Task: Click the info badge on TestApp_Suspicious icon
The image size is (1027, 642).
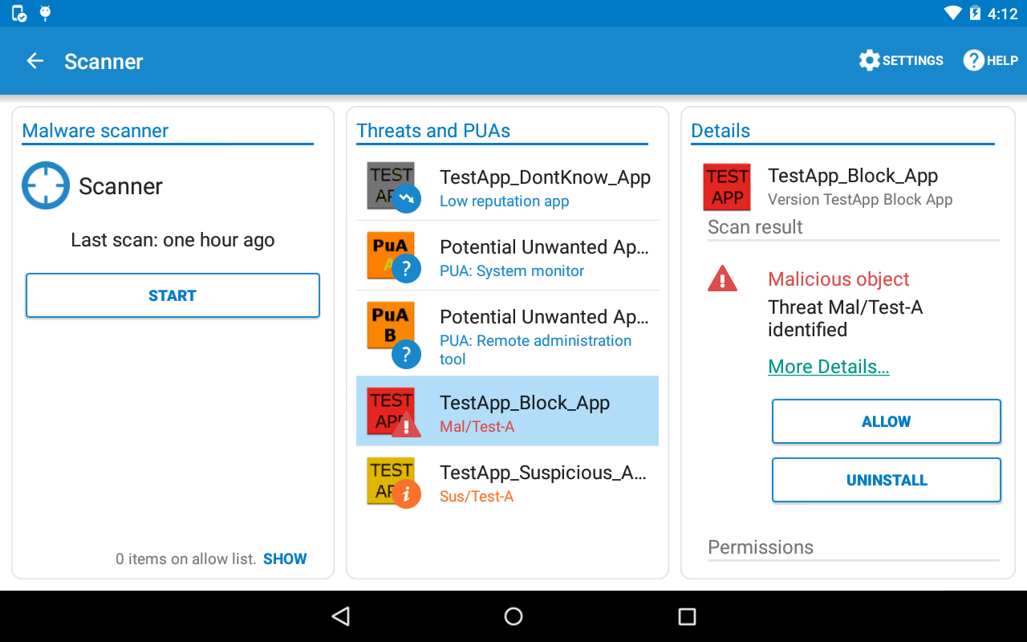Action: tap(406, 494)
